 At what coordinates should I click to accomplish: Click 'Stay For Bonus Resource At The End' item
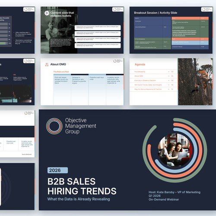148,89
